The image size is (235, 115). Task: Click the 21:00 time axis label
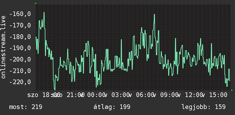[75, 95]
